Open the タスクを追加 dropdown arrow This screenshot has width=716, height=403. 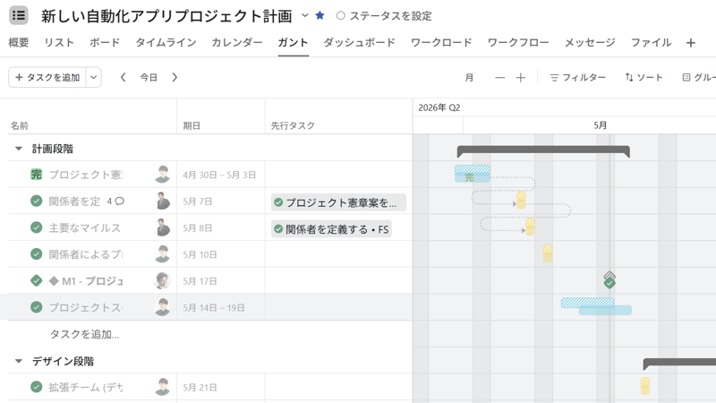[x=93, y=77]
